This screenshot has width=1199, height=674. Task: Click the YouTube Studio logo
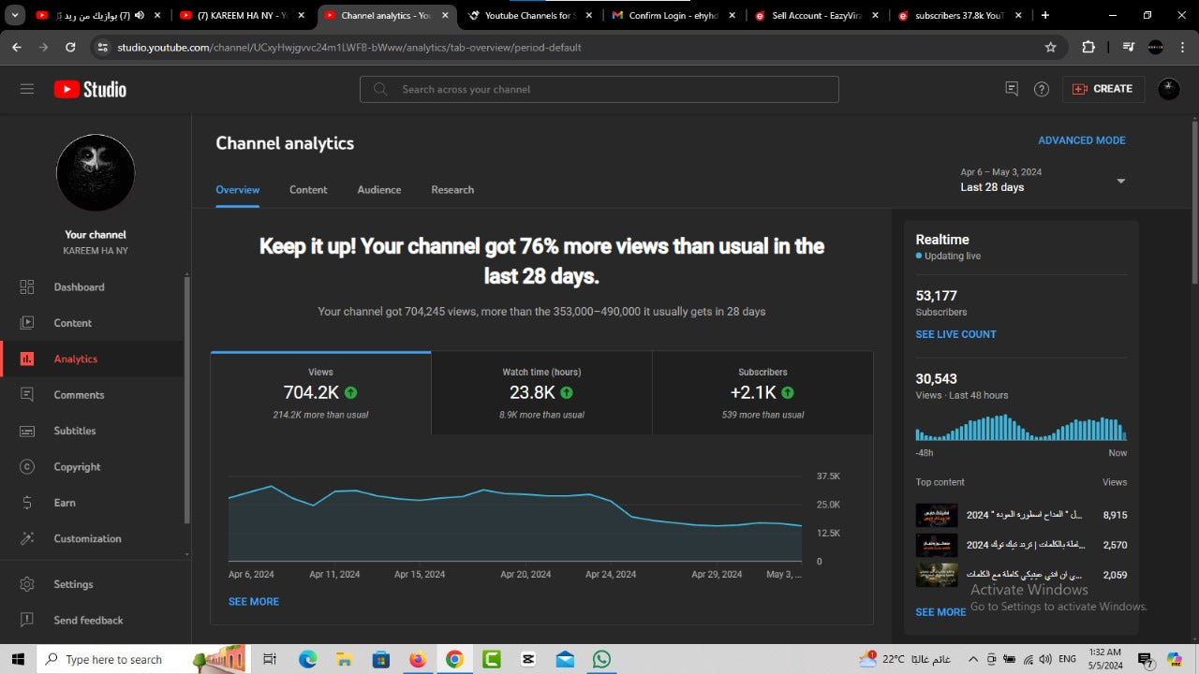point(90,89)
